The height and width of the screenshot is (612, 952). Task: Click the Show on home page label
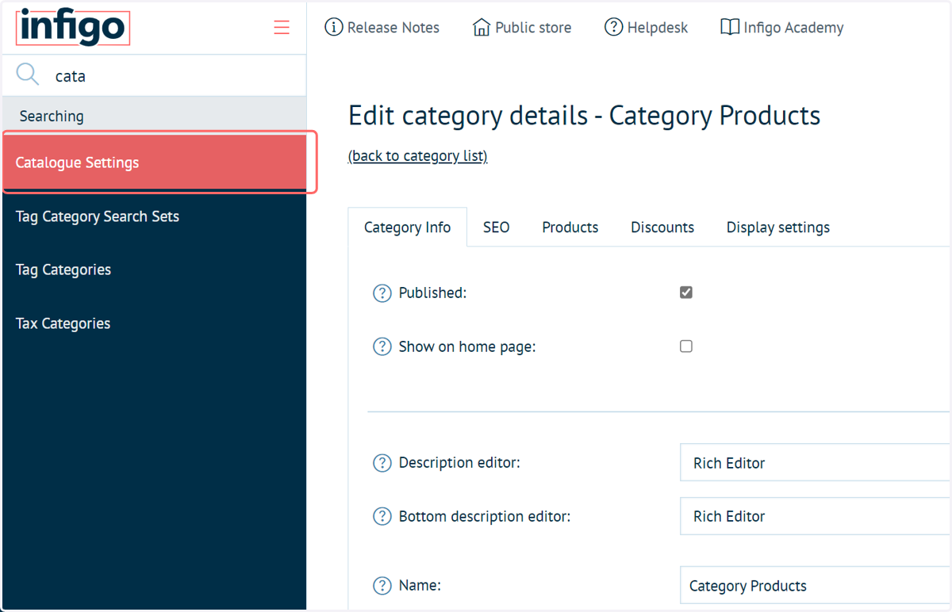(x=467, y=347)
